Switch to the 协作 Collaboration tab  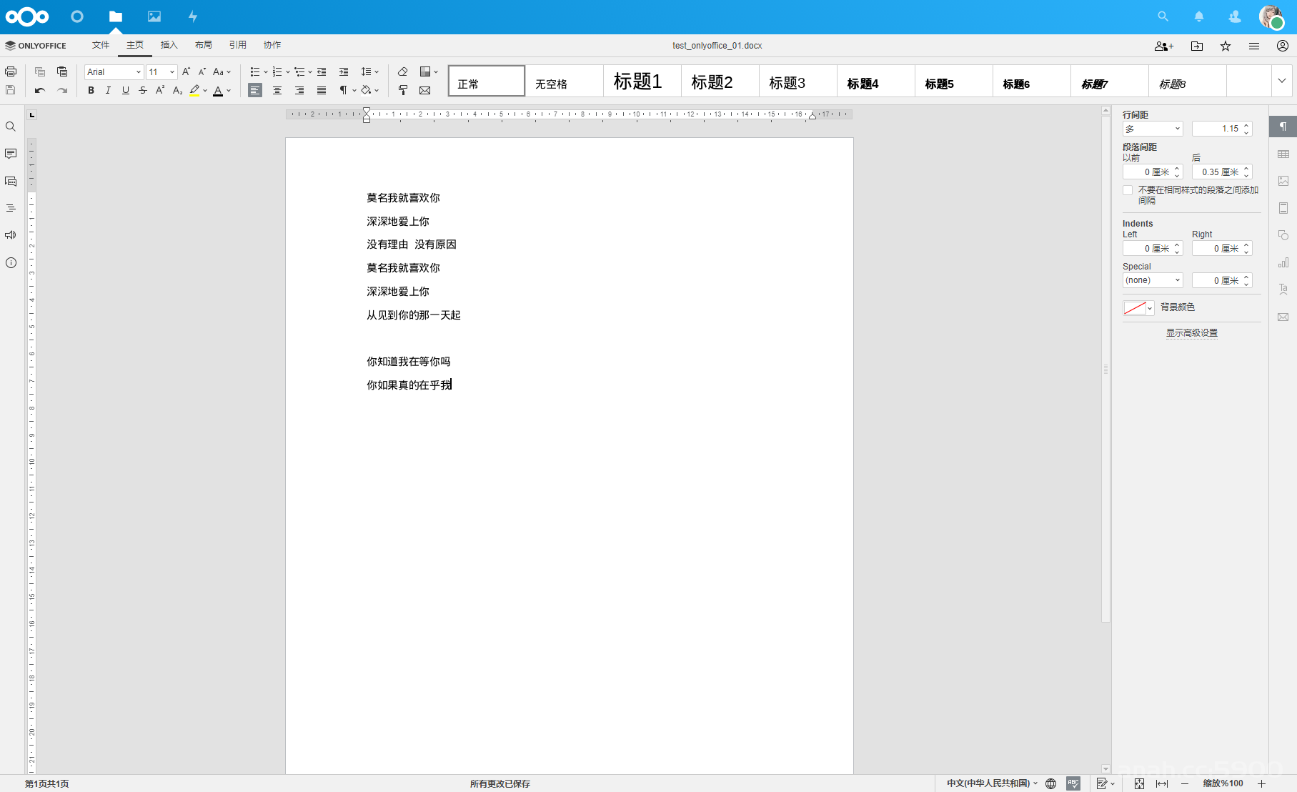click(x=272, y=45)
